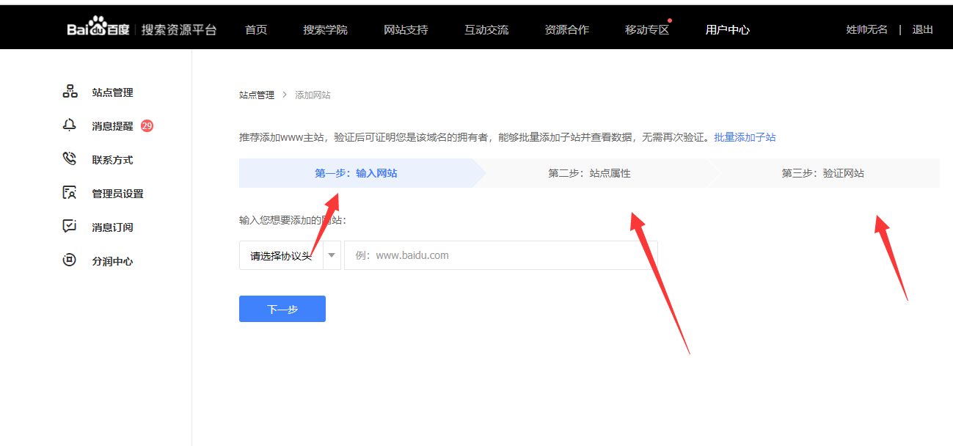Screen dimensions: 953x446
Task: Click 添加网站 breadcrumb text
Action: [x=313, y=95]
